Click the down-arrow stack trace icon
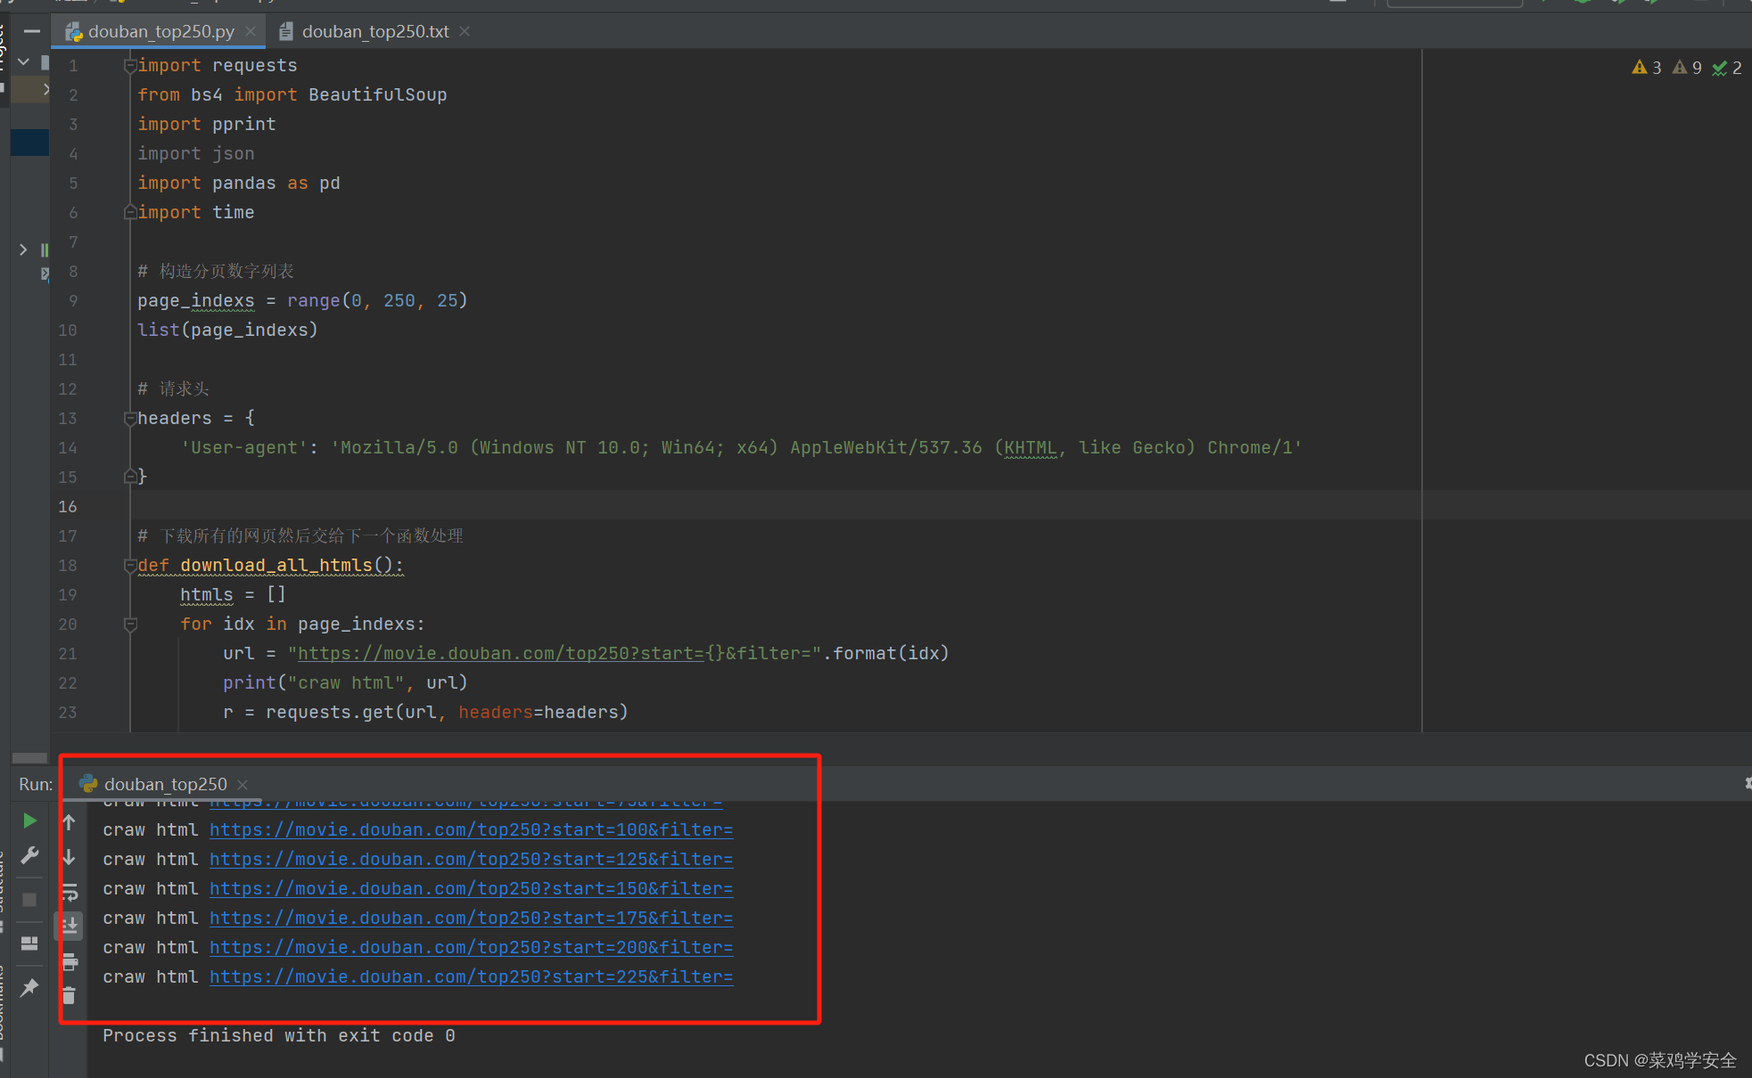 click(70, 857)
